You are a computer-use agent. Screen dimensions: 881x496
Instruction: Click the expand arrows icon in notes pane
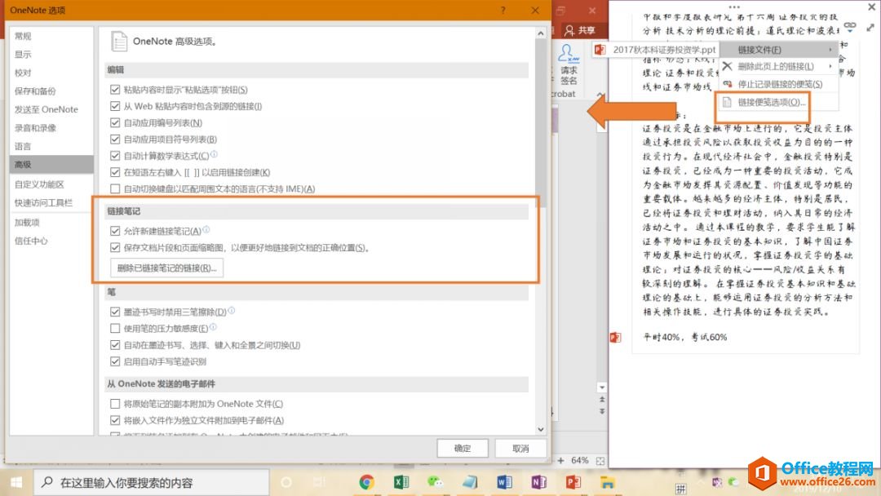tap(870, 26)
